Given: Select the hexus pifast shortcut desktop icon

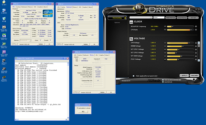Looking at the screenshot, I should click(x=4, y=29).
